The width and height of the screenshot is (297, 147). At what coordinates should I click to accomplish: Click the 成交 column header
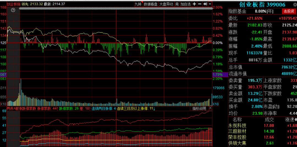[x=269, y=120]
